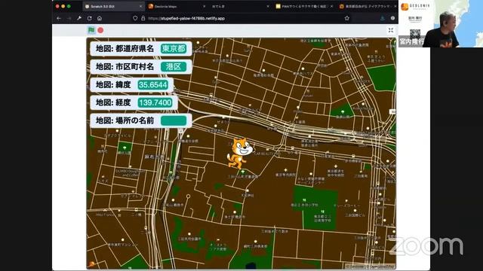Go back using the browser back arrow

tap(59, 18)
